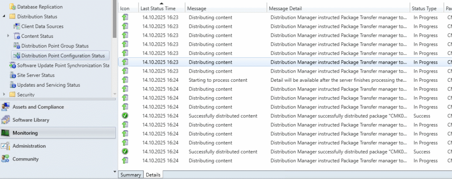Click the Updates and Servicing Status icon
The image size is (452, 179).
[12, 85]
